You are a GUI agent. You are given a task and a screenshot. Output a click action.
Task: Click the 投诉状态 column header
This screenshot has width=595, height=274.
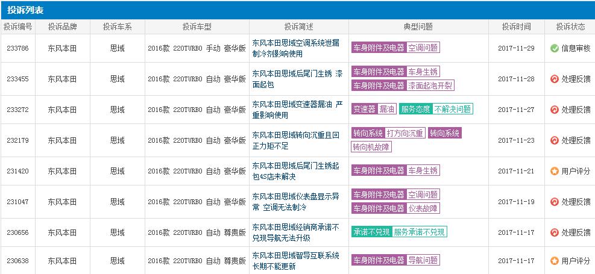click(570, 27)
